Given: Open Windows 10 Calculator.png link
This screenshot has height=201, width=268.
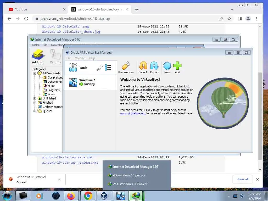Looking at the screenshot, I should point(65,26).
